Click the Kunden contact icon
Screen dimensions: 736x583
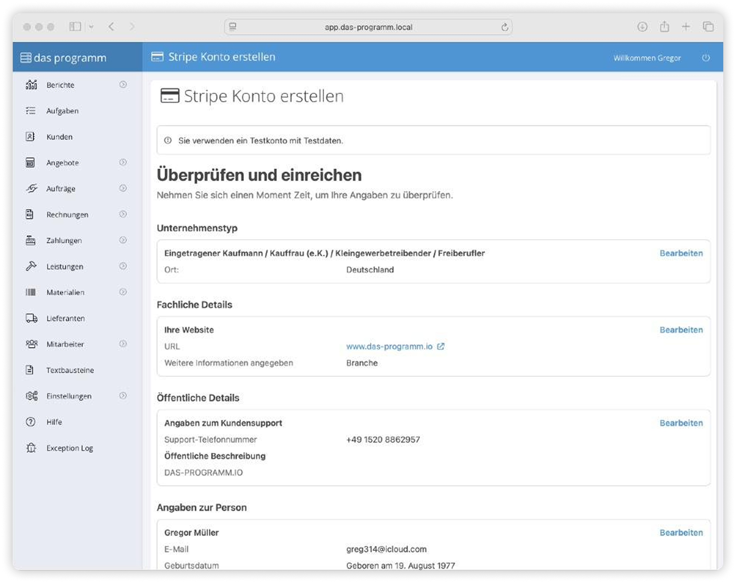coord(30,137)
